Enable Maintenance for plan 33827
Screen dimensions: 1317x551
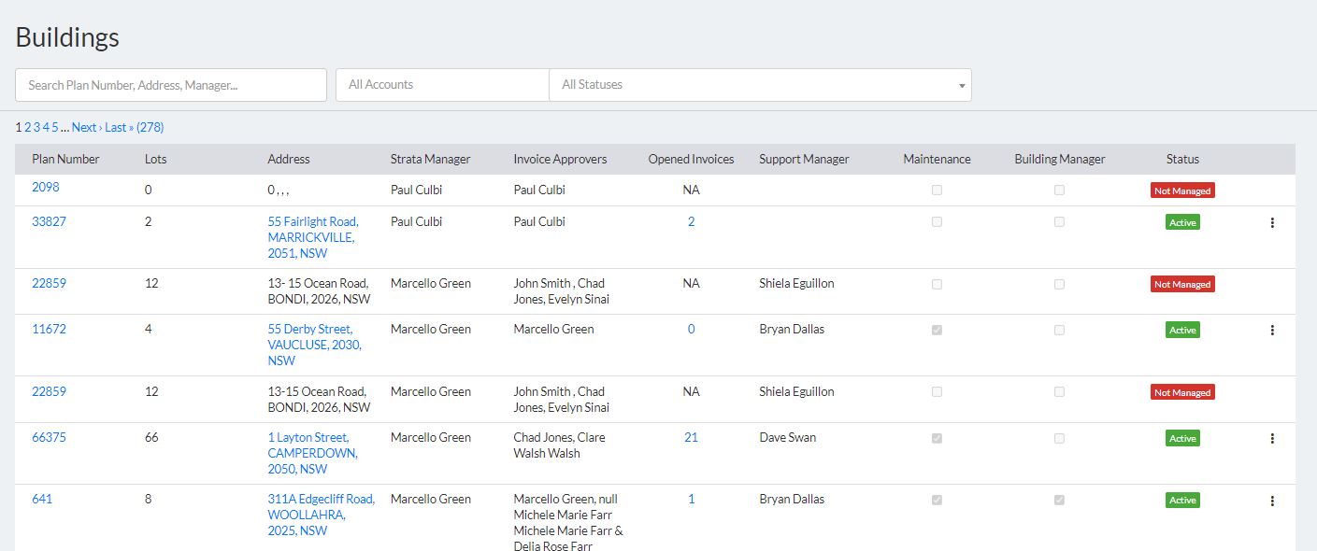pos(937,222)
